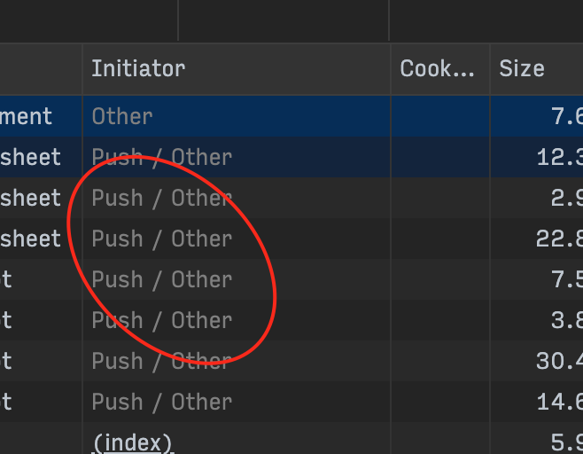Viewport: 583px width, 454px height.
Task: Click the 12.3 size value
Action: click(x=560, y=157)
